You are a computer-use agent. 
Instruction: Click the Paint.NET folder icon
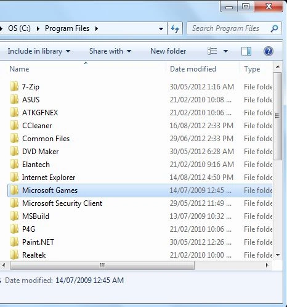click(14, 242)
